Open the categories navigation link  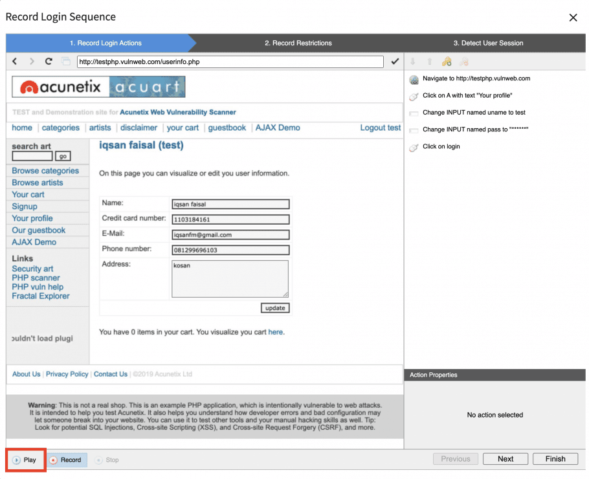(60, 128)
